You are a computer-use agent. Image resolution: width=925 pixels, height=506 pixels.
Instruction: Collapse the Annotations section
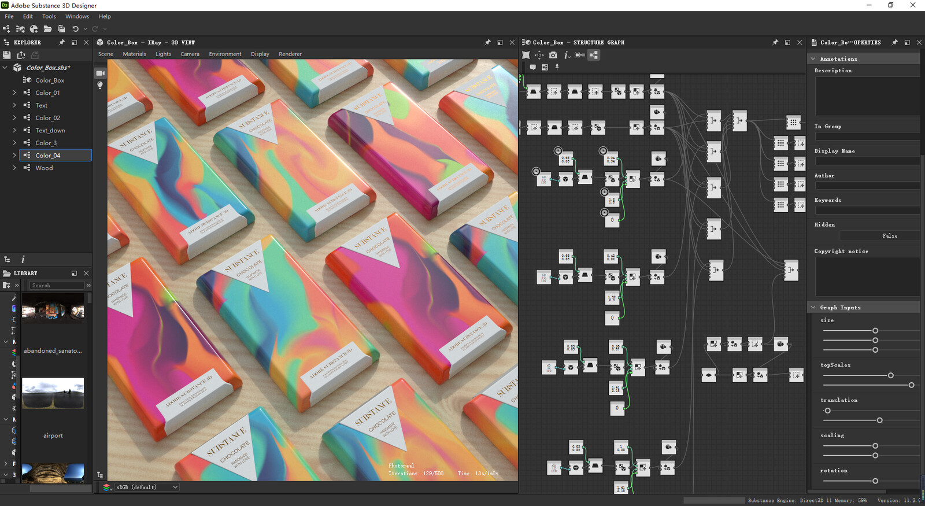coord(813,58)
